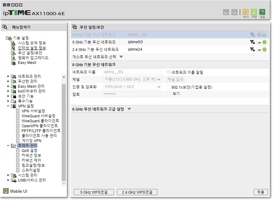Click the Mobile UI phone icon
This screenshot has width=276, height=202.
[x=6, y=191]
